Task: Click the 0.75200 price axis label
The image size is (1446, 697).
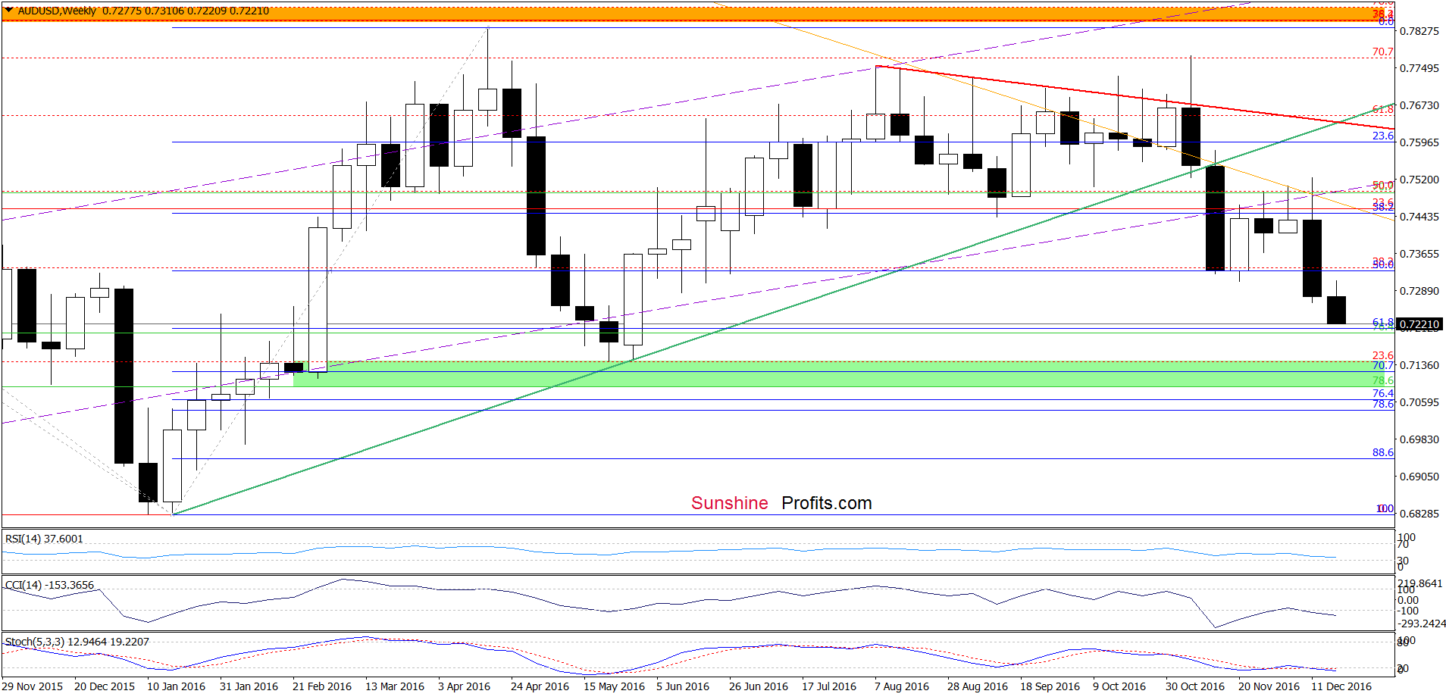Action: (1419, 180)
